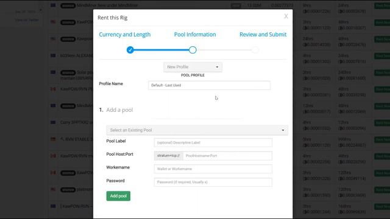
Task: Click the 'Rent this Rig' dialog title
Action: (112, 18)
